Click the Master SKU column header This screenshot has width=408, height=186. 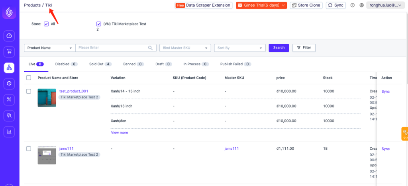[234, 78]
